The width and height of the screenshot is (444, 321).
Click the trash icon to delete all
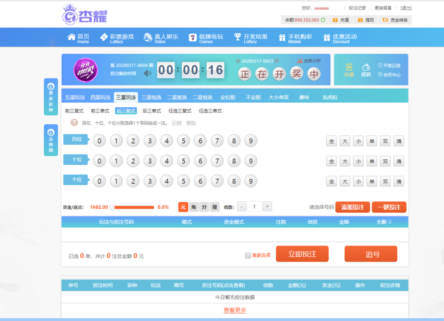[x=390, y=222]
